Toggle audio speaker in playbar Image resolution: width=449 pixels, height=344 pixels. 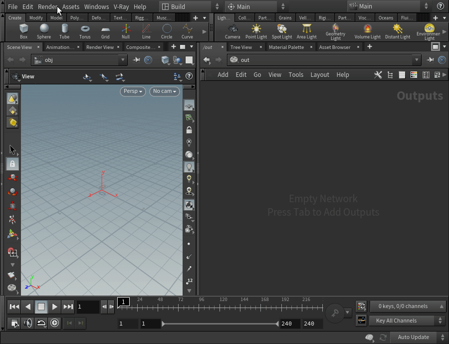point(28,323)
